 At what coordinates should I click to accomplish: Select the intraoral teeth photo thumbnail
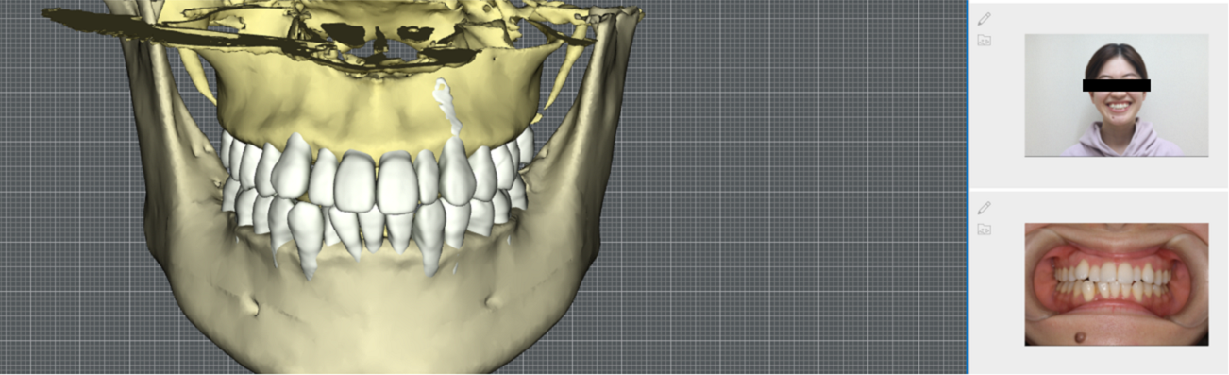point(1117,284)
